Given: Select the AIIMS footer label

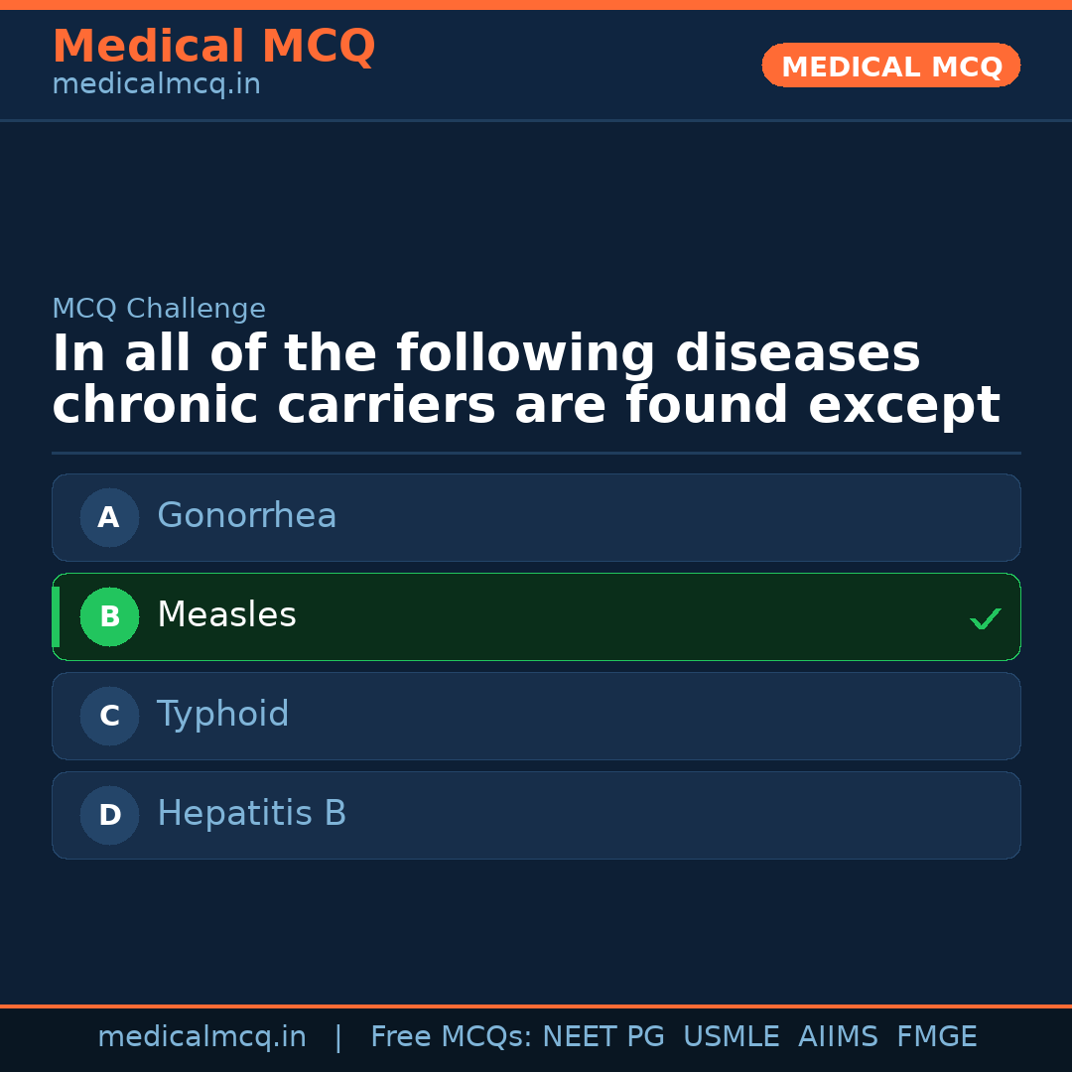Looking at the screenshot, I should [838, 1037].
